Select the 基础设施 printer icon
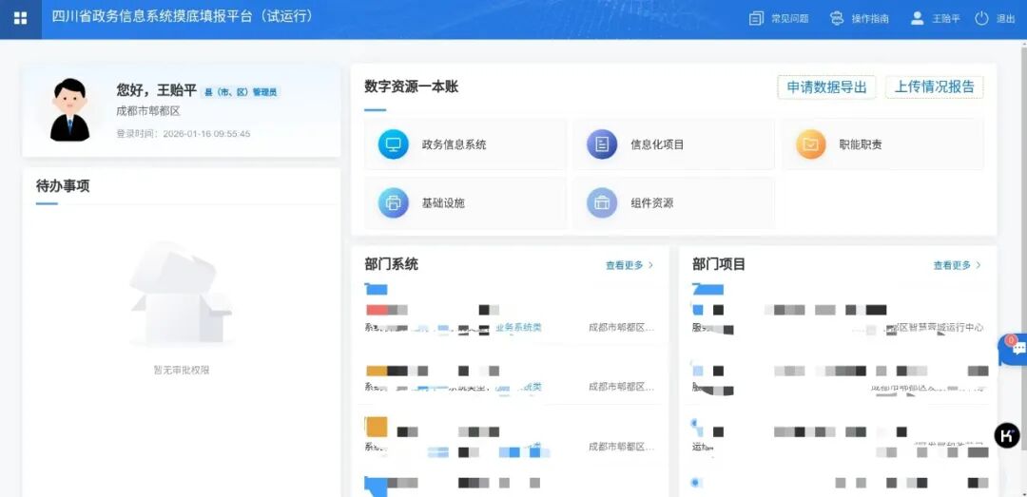Screen dimensions: 1027x497 point(393,202)
